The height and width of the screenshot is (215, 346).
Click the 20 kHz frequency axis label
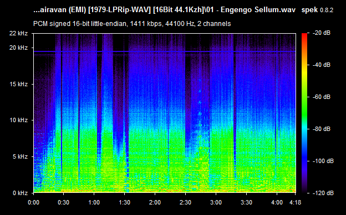18,48
